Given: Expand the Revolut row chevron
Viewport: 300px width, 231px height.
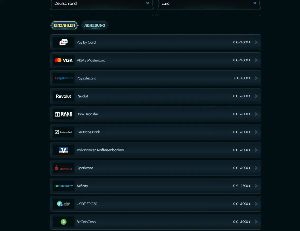Looking at the screenshot, I should click(x=256, y=96).
